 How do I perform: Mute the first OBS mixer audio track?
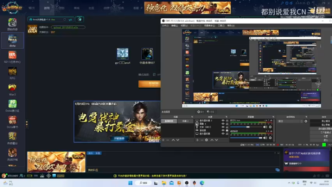tap(265, 127)
